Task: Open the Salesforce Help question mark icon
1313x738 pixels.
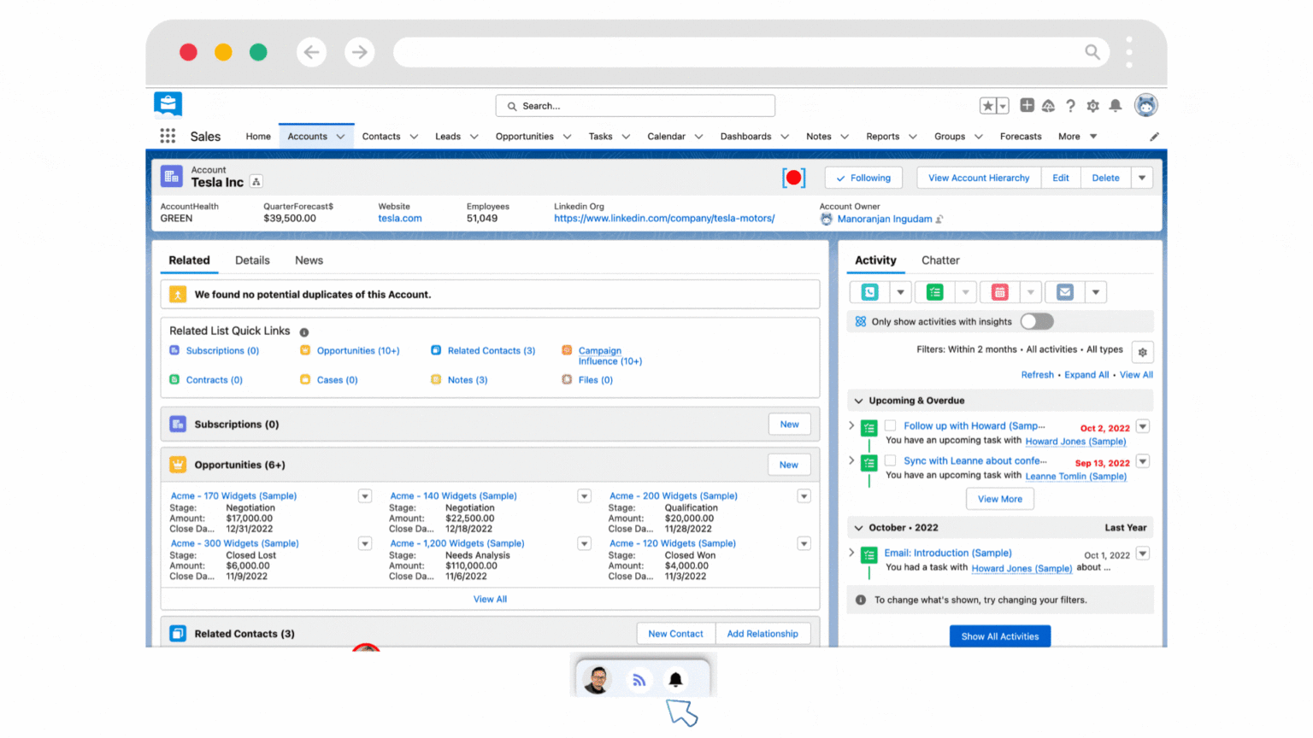Action: pos(1070,106)
